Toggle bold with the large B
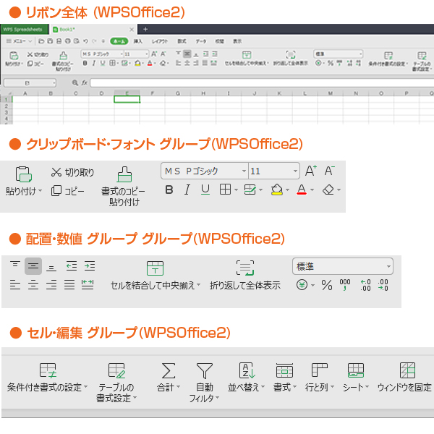The width and height of the screenshot is (434, 434). (x=169, y=190)
